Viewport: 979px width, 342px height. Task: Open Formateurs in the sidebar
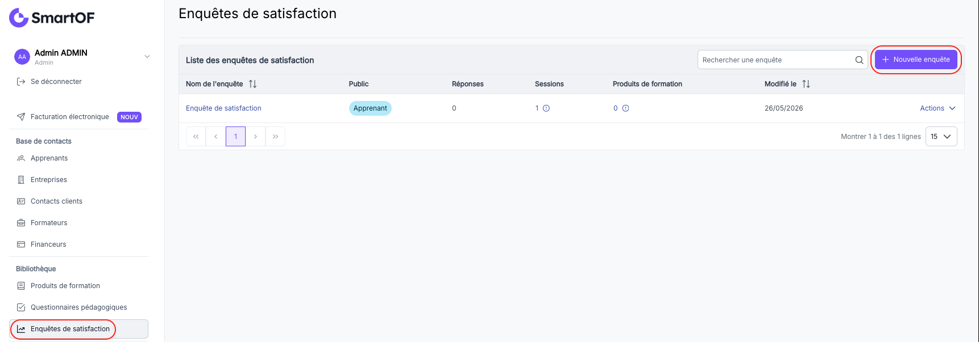[x=49, y=223]
